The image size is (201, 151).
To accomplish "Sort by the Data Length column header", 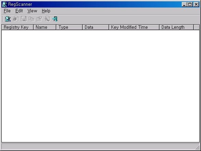I will pyautogui.click(x=176, y=27).
